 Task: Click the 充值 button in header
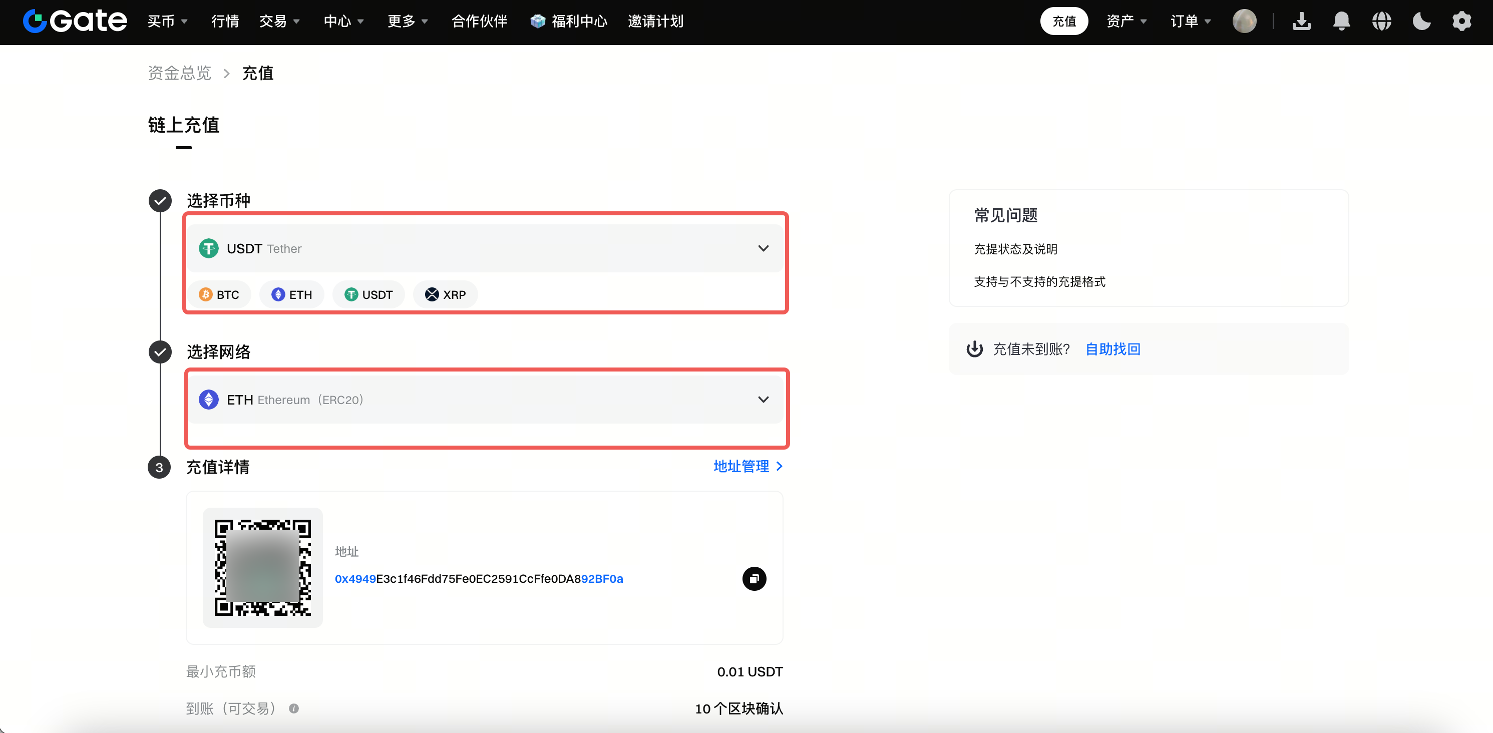[x=1064, y=22]
